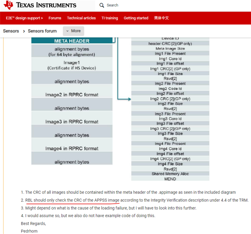Click 'Img1 Core Id' row

coord(170,59)
